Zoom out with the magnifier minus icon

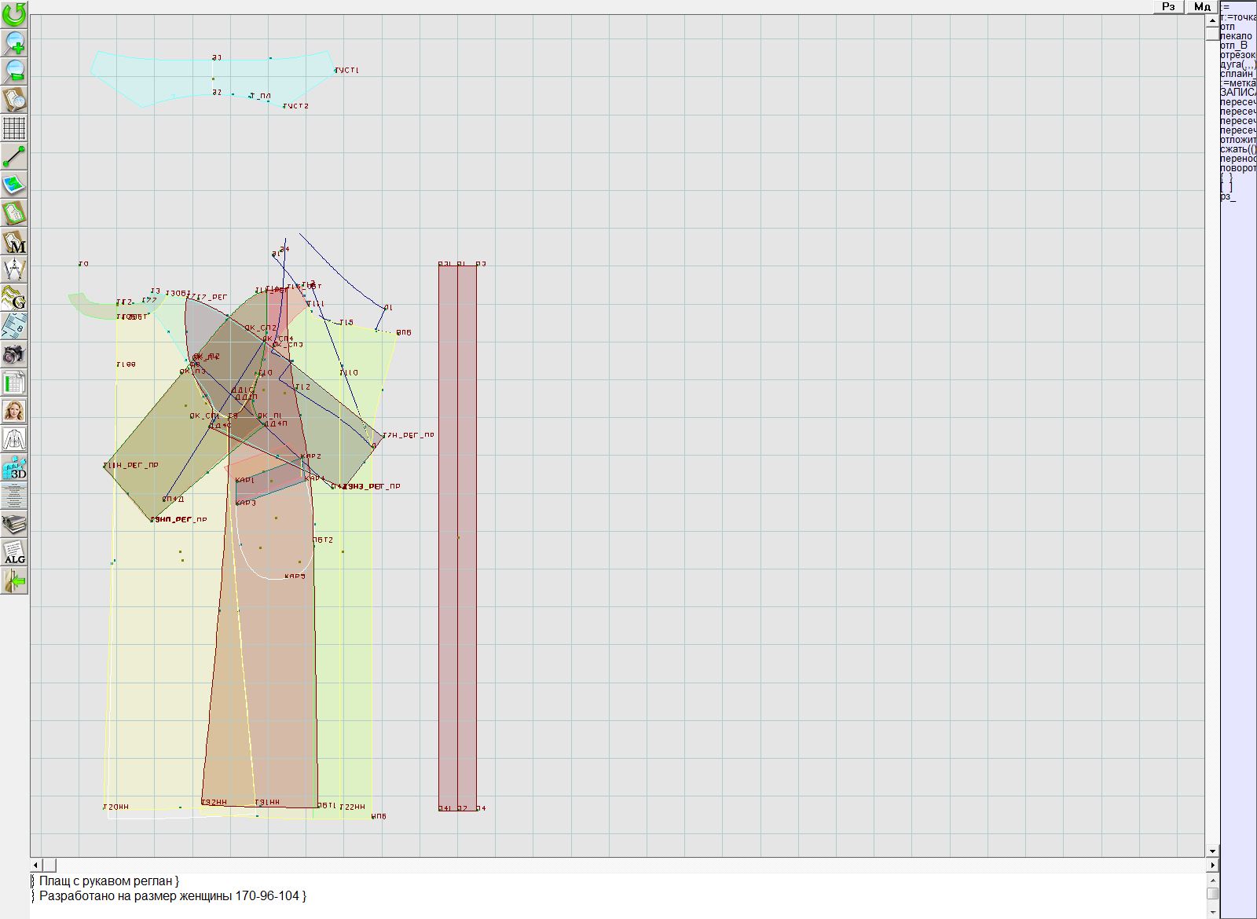pyautogui.click(x=14, y=71)
